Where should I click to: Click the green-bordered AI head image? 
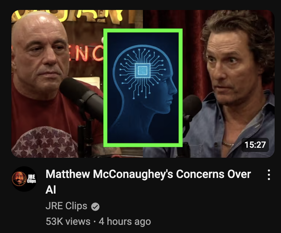click(x=143, y=88)
